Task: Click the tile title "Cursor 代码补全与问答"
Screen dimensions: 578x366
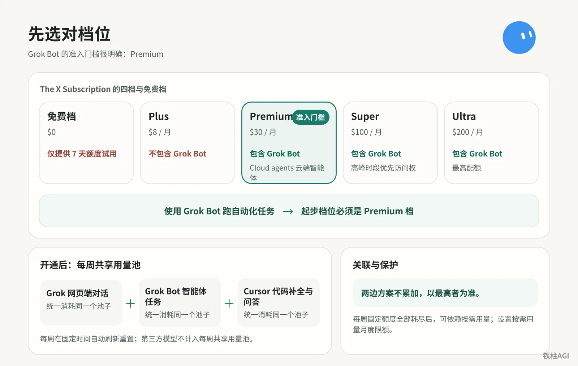Action: (x=278, y=297)
